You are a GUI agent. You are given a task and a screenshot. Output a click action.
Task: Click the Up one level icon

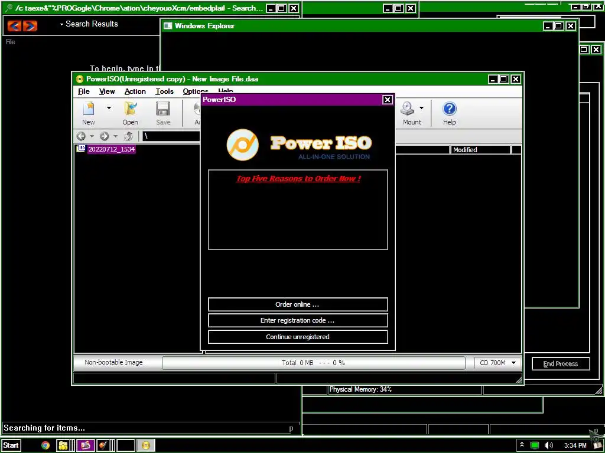coord(128,136)
